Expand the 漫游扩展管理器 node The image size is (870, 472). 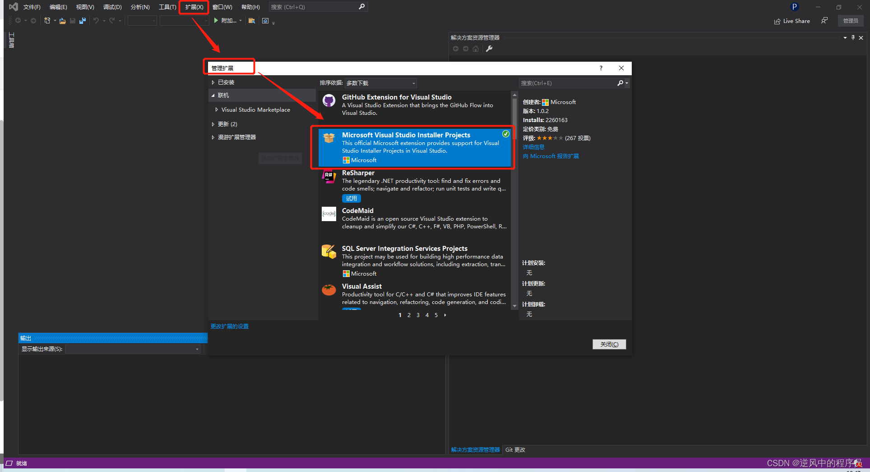[x=213, y=137]
